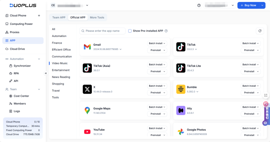Image resolution: width=270 pixels, height=142 pixels.
Task: Collapse the Automation group
Action: point(39,59)
